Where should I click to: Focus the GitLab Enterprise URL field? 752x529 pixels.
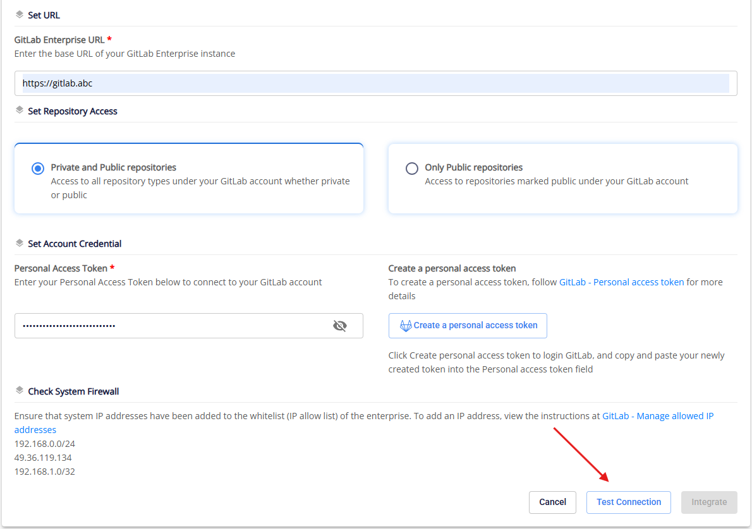(x=375, y=83)
